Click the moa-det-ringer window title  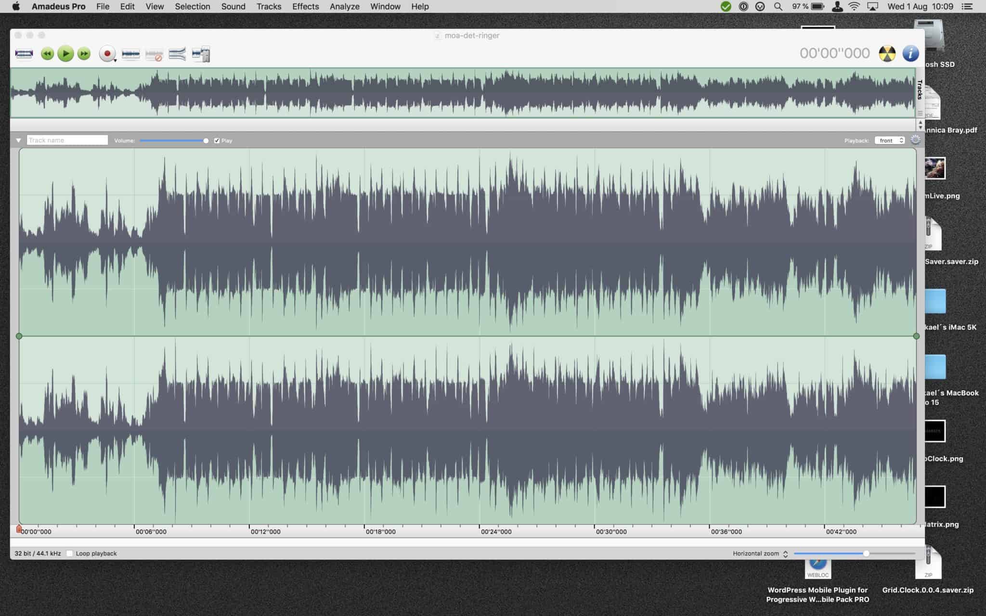pyautogui.click(x=472, y=35)
